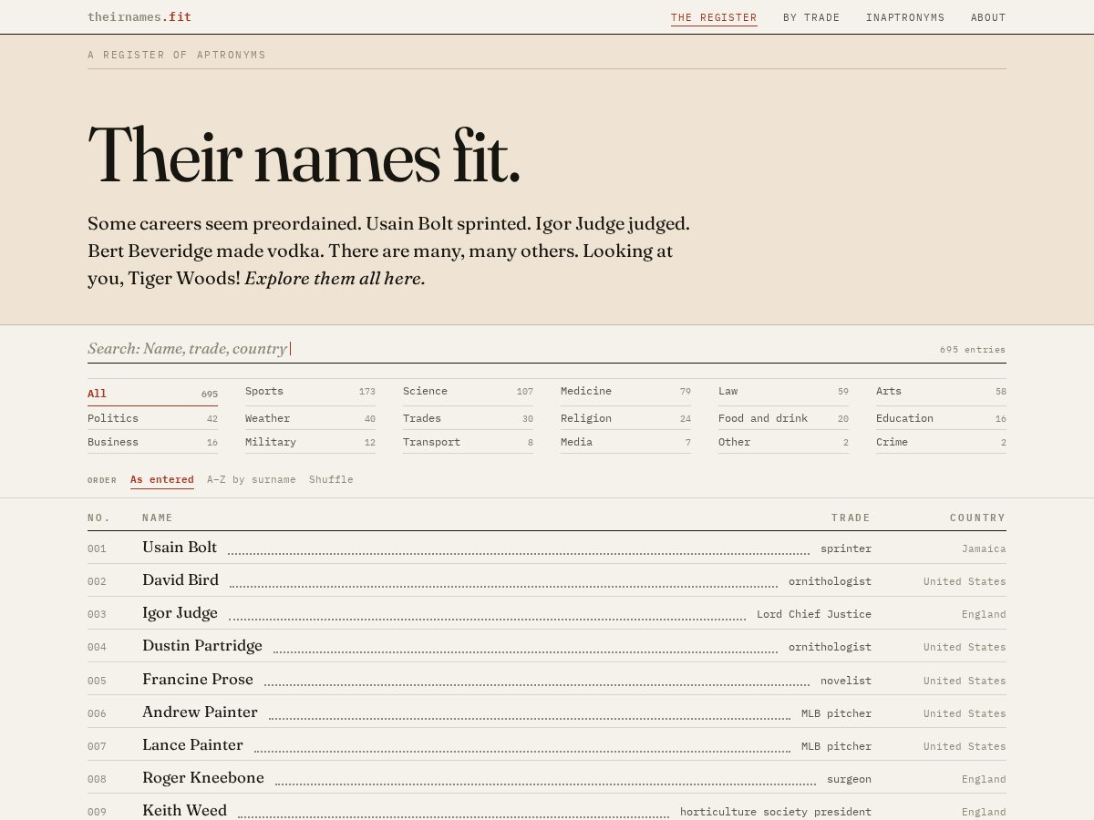Click the COUNTRY column header

click(x=978, y=518)
